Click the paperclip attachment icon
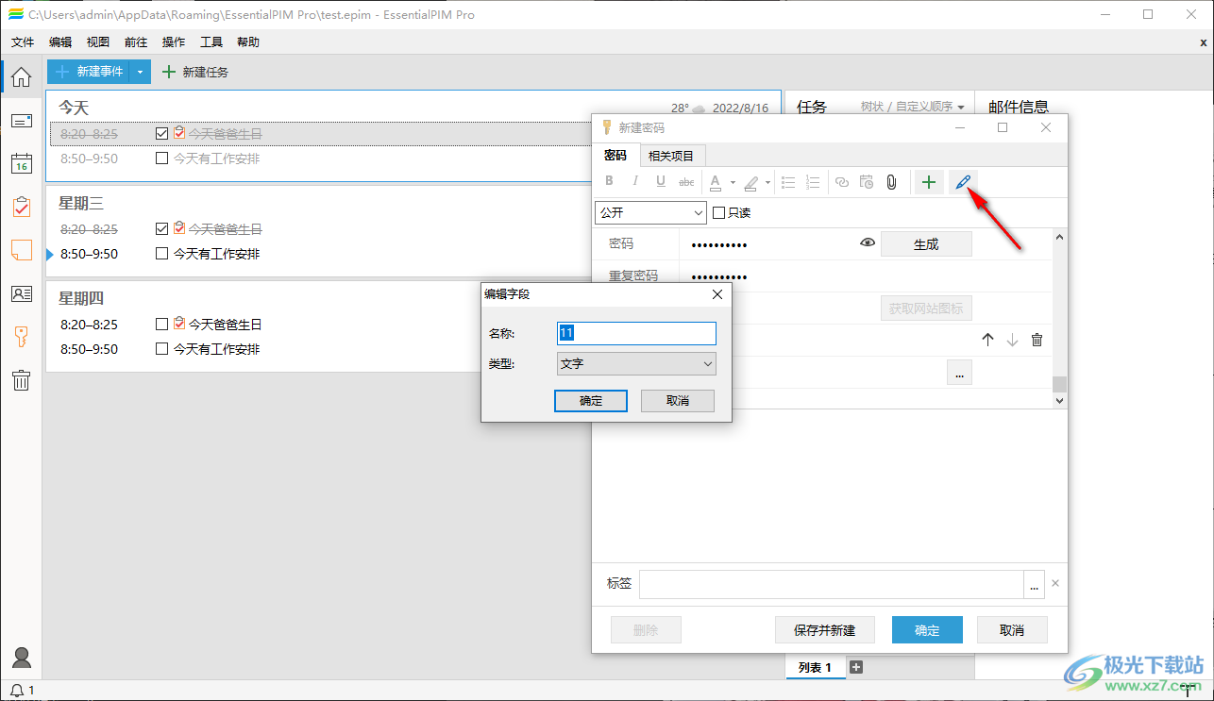 tap(891, 182)
